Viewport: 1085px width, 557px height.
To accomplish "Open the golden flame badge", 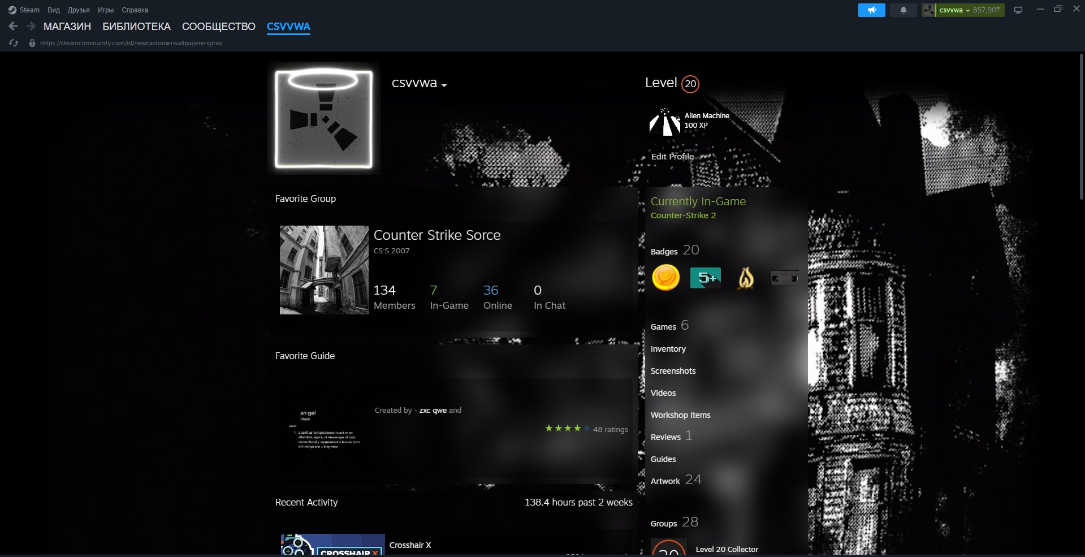I will tap(746, 278).
